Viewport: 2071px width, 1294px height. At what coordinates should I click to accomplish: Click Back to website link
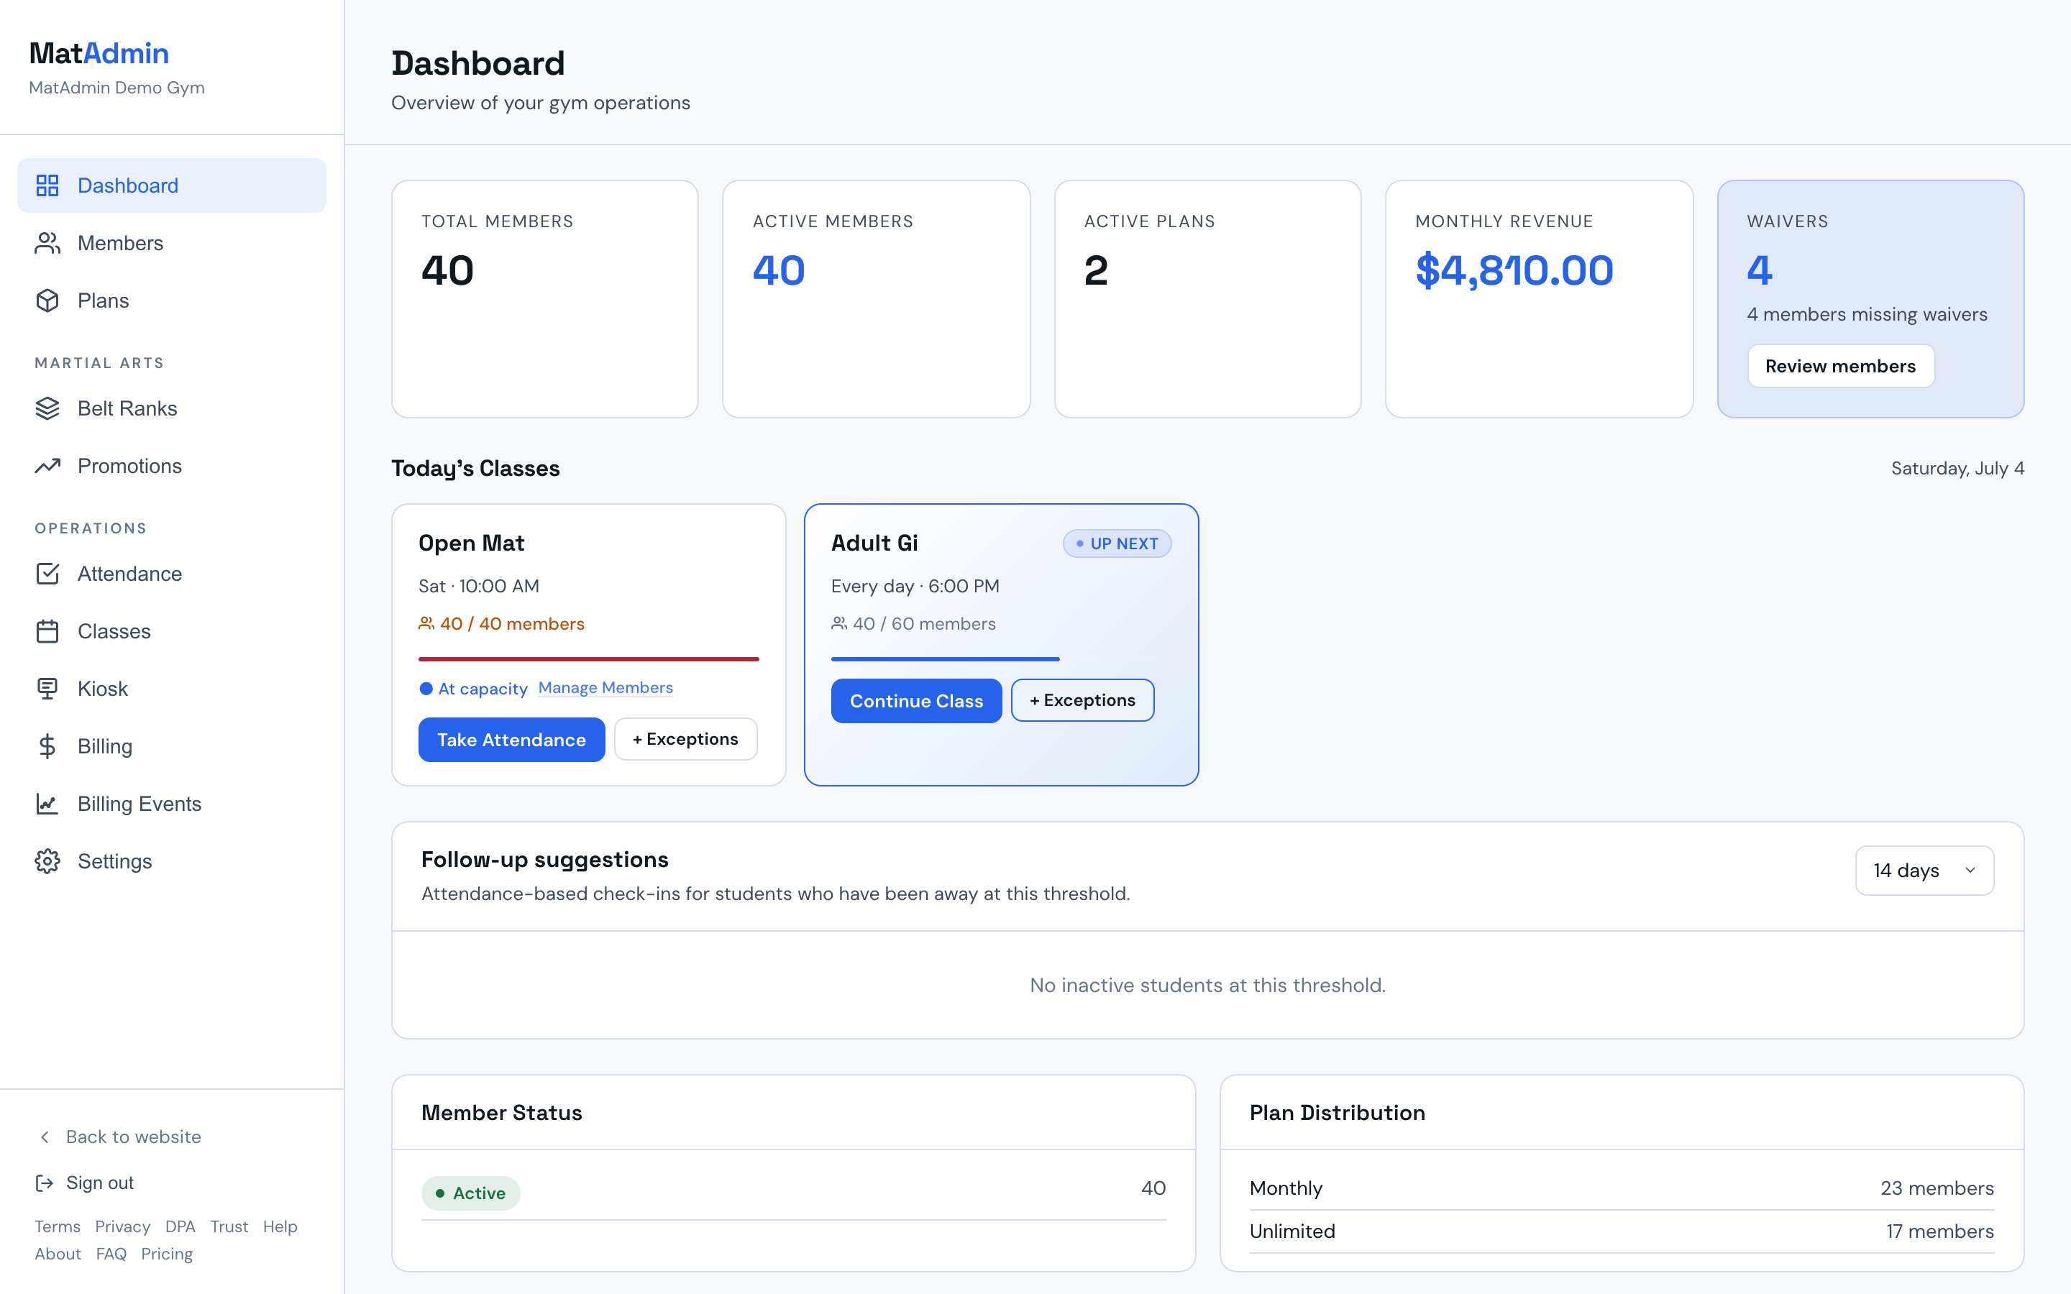pos(134,1137)
